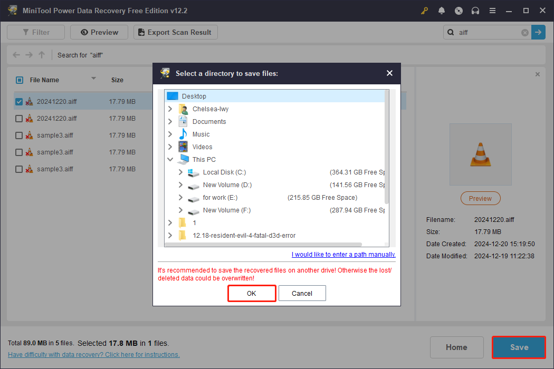Click the Save button
Image resolution: width=554 pixels, height=369 pixels.
point(519,347)
